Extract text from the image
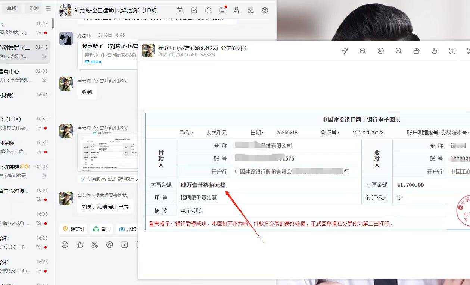 (x=452, y=51)
